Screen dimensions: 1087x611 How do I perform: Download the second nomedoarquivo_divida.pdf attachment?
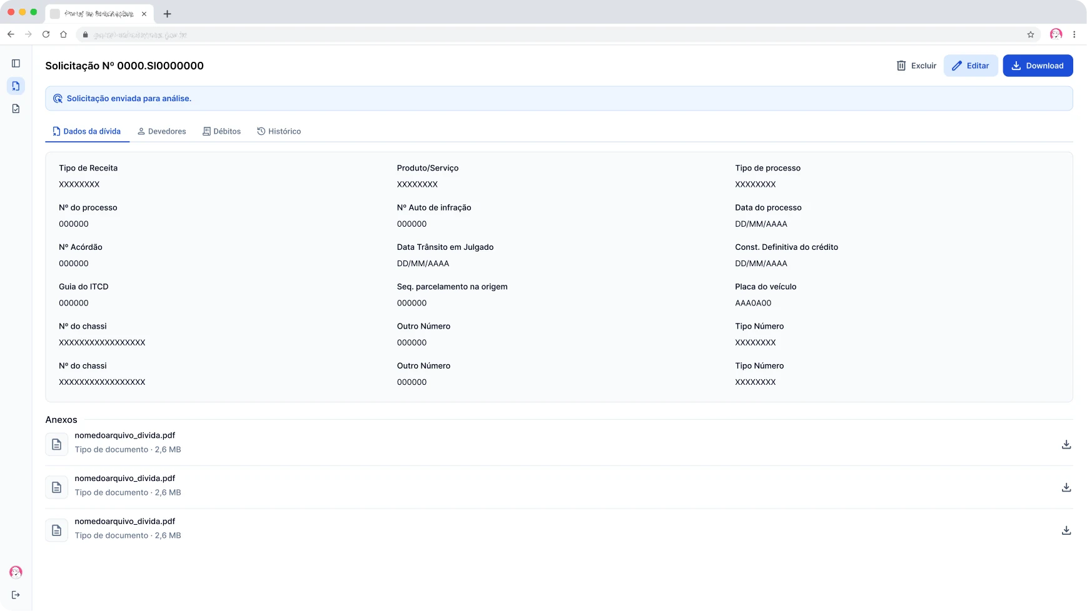(1066, 487)
